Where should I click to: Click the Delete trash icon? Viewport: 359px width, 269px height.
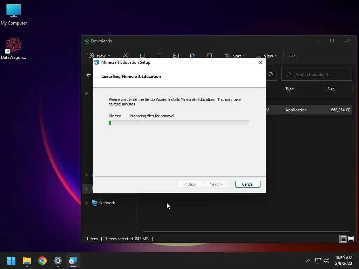pos(210,56)
